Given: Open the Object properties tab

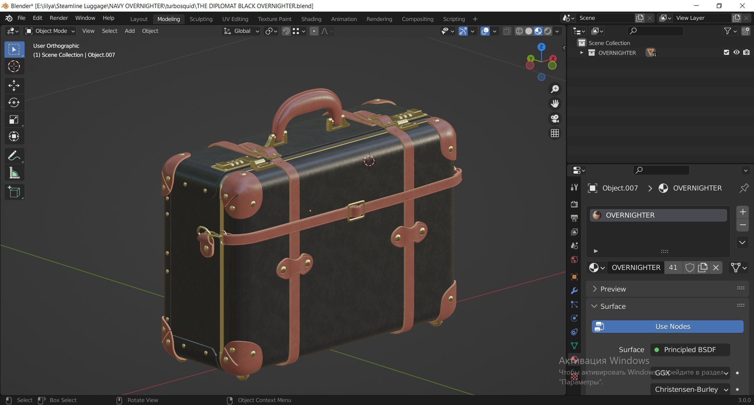Looking at the screenshot, I should [574, 277].
